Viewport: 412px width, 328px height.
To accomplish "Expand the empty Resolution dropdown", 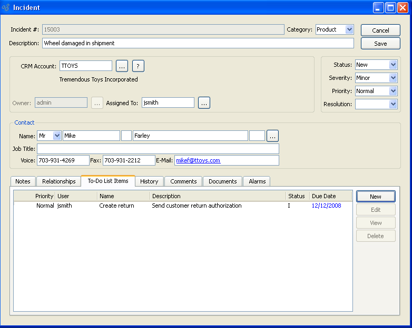I will 393,104.
